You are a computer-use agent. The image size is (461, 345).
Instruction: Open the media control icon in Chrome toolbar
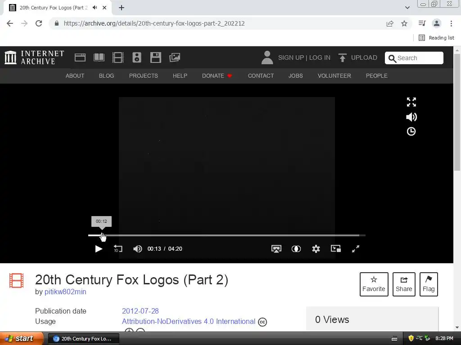422,23
